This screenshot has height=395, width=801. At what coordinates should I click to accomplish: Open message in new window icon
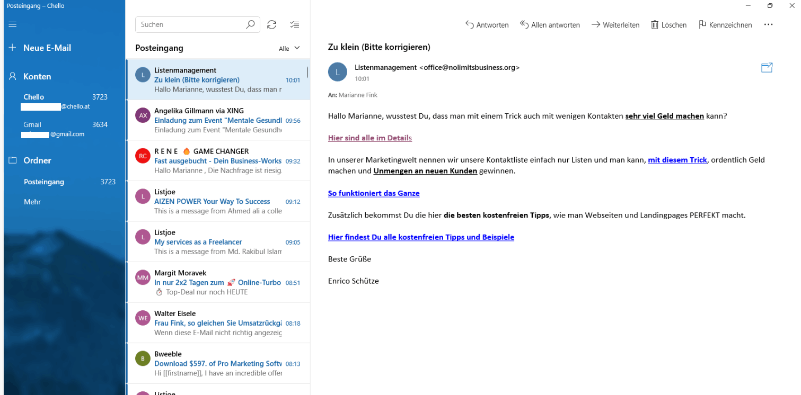coord(767,67)
